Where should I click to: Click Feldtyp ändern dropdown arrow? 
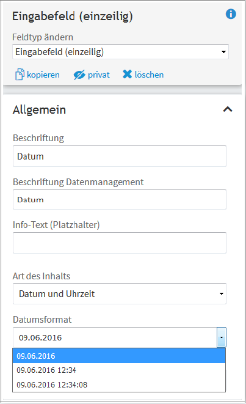pos(223,52)
